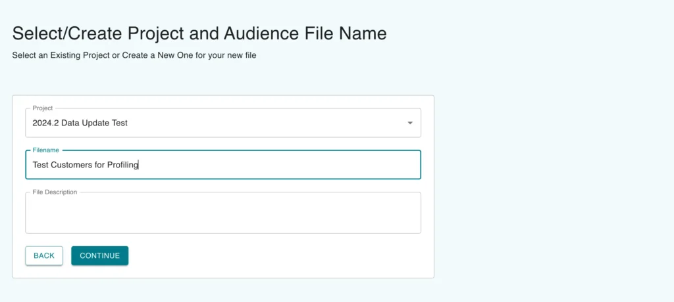The image size is (674, 302).
Task: Click the BACK button
Action: tap(44, 255)
